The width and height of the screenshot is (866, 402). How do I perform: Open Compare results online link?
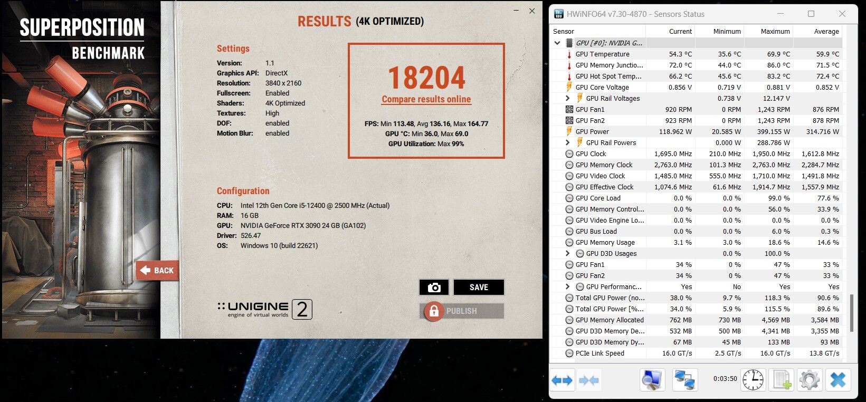pos(426,99)
